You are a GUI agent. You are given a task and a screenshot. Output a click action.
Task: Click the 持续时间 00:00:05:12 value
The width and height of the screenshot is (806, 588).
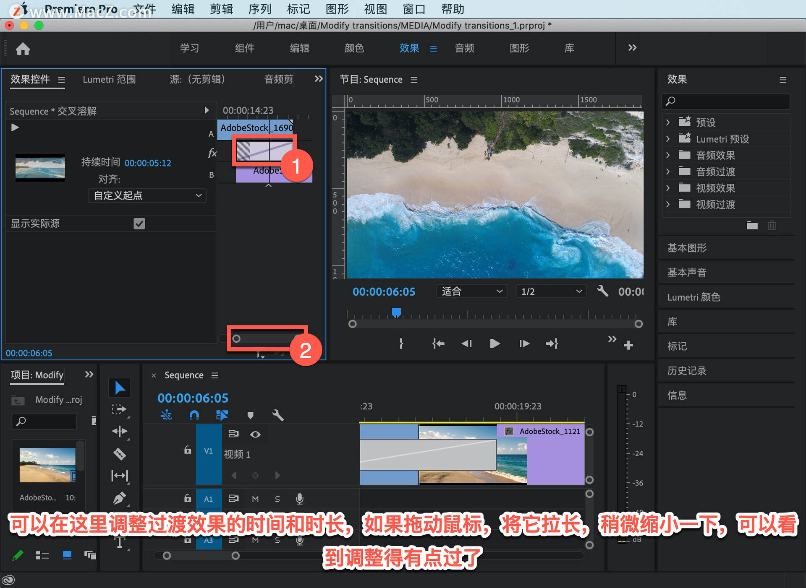[148, 163]
